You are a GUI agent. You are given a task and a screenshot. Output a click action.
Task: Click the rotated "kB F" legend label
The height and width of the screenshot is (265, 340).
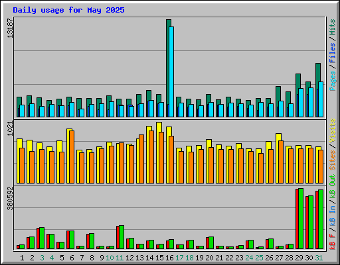tap(333, 242)
